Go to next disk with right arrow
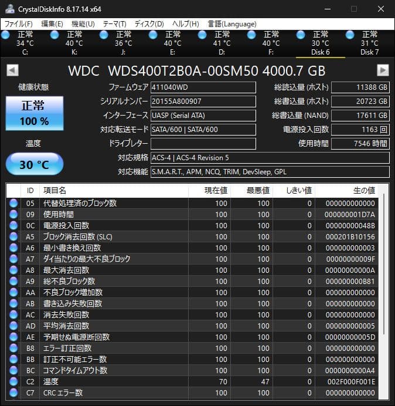Image resolution: width=395 pixels, height=406 pixels. (383, 70)
